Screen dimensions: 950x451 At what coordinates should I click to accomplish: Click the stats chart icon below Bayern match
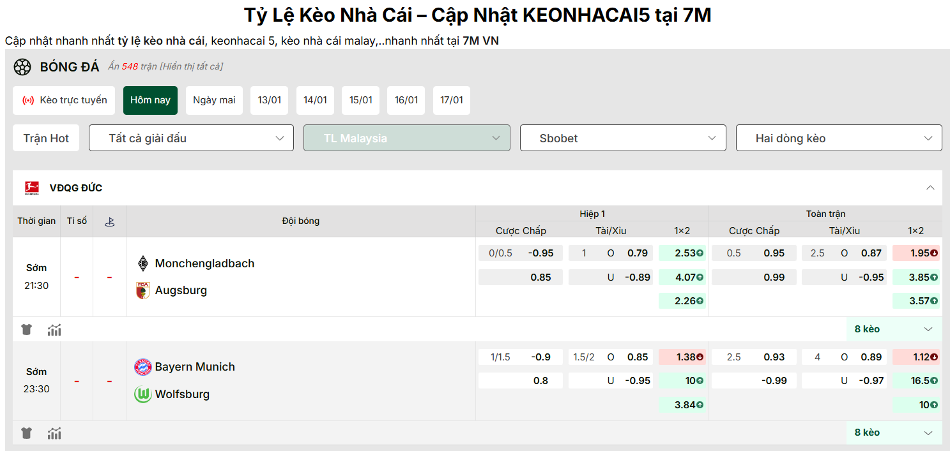(54, 433)
